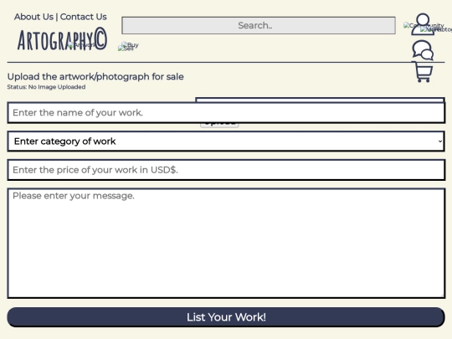Open the user profile icon
The width and height of the screenshot is (452, 339).
coord(423,24)
